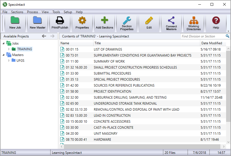Select section 02 82 33.13 20
The width and height of the screenshot is (231, 156).
tap(76, 109)
